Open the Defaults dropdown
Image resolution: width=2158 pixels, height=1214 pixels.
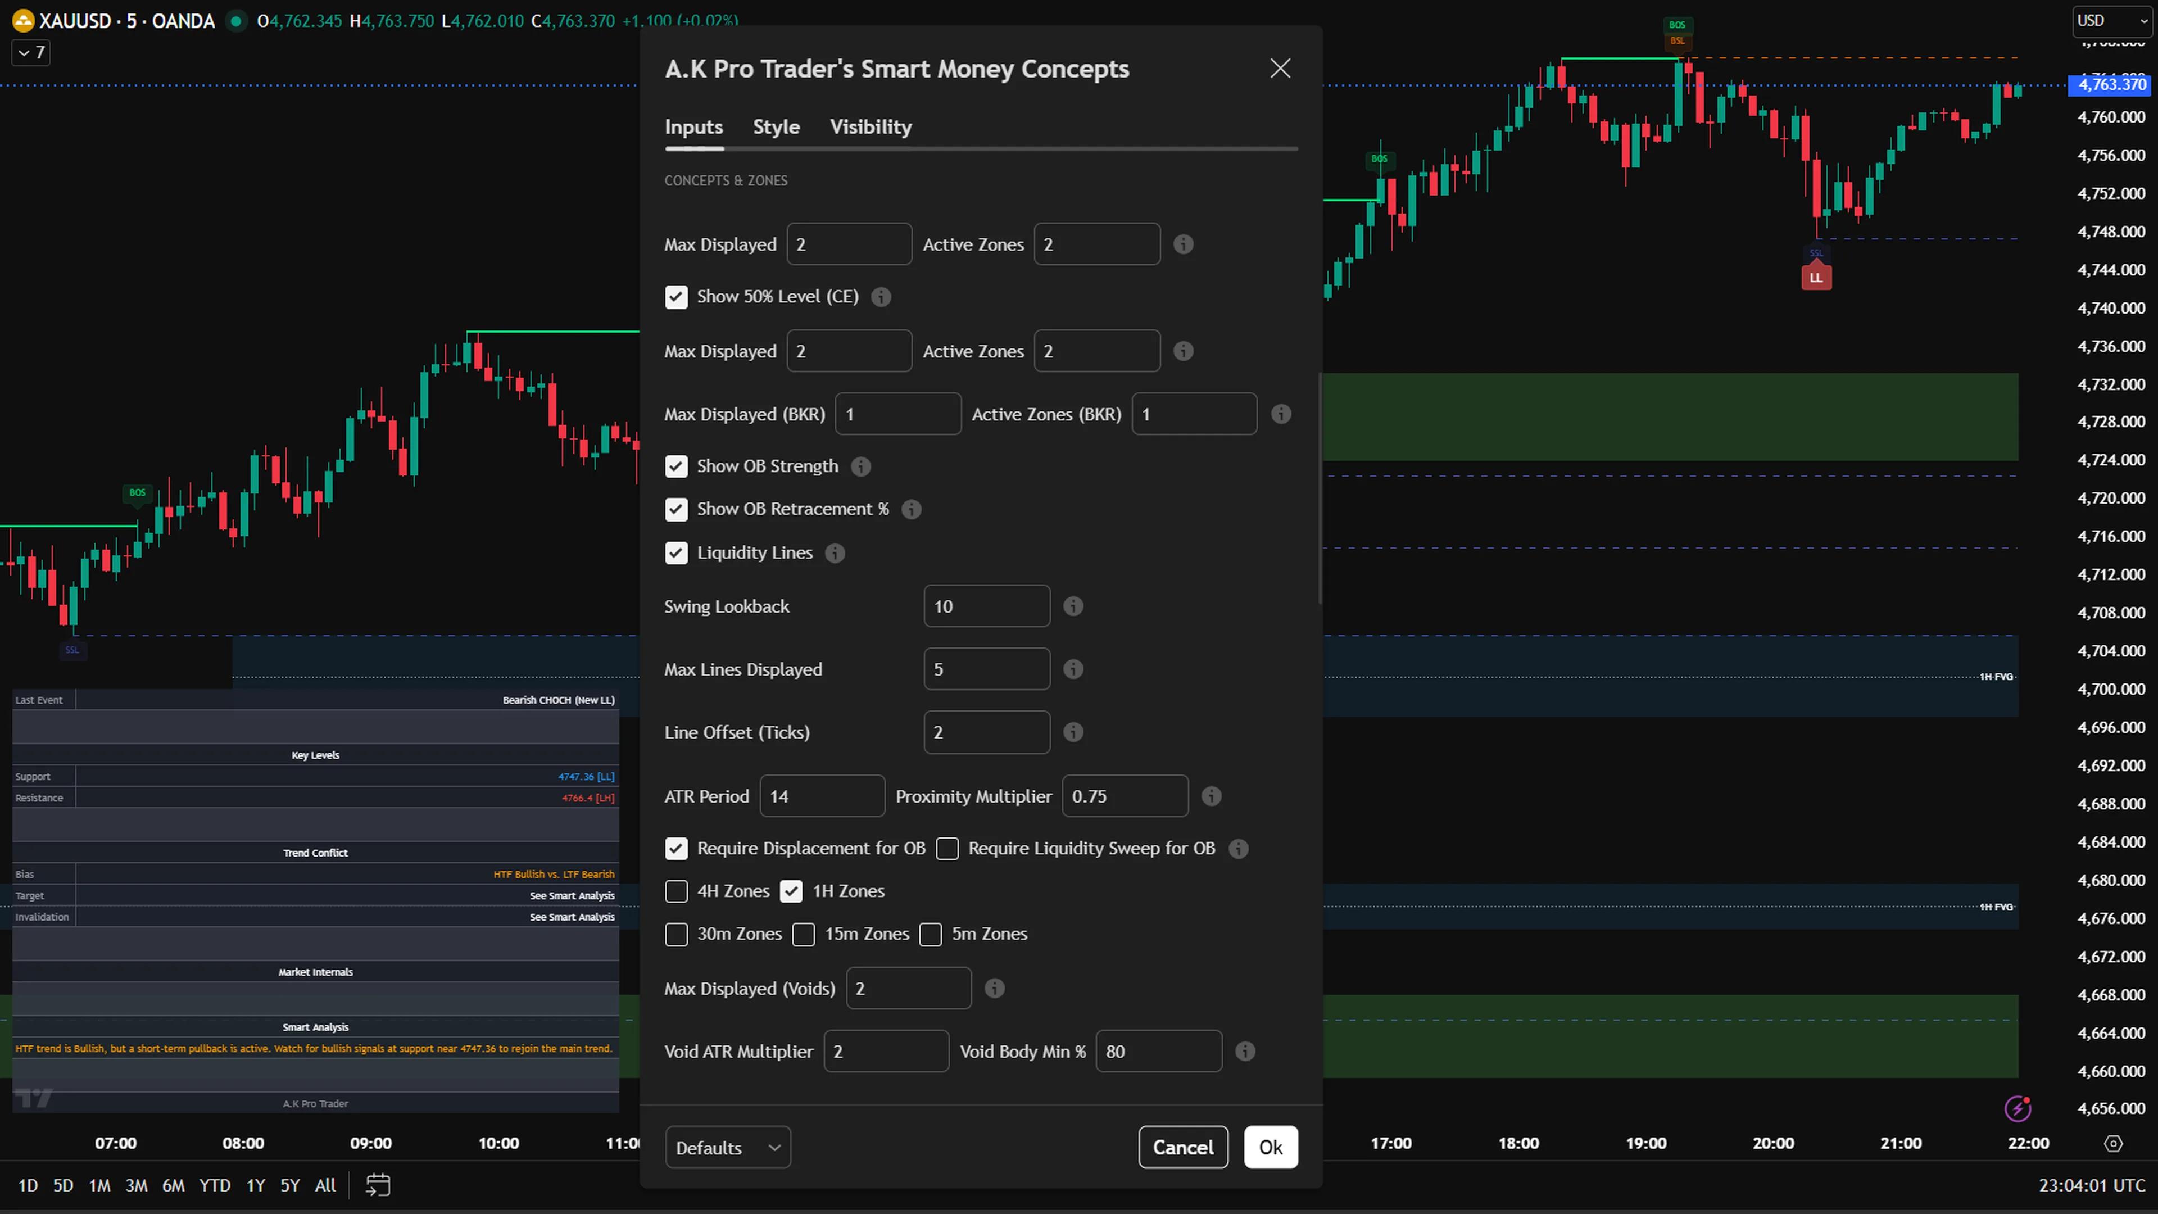pyautogui.click(x=727, y=1147)
